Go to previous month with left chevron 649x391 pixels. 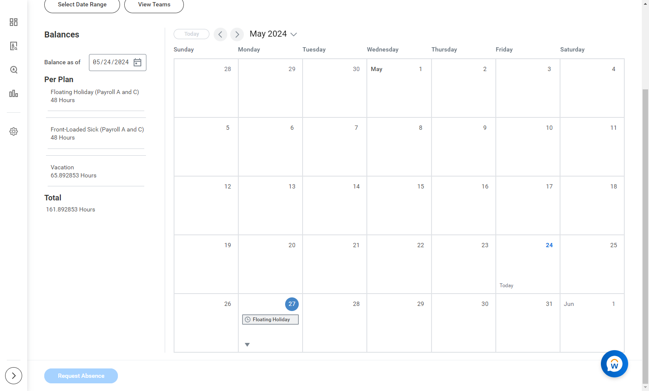(x=220, y=34)
